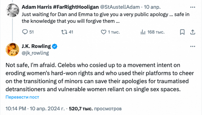
Task: Like Adam Harris's post with the heart
Action: (103, 32)
